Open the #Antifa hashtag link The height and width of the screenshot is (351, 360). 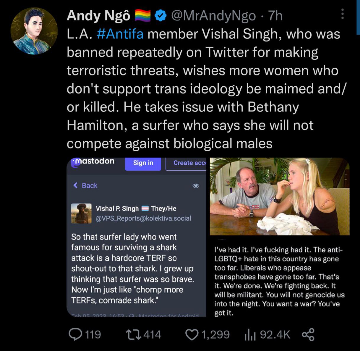(x=120, y=34)
